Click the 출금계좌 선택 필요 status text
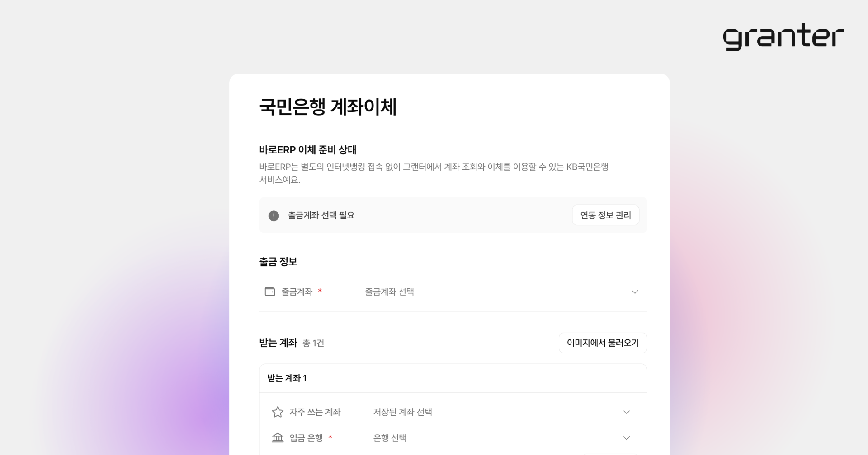The width and height of the screenshot is (868, 455). (321, 215)
